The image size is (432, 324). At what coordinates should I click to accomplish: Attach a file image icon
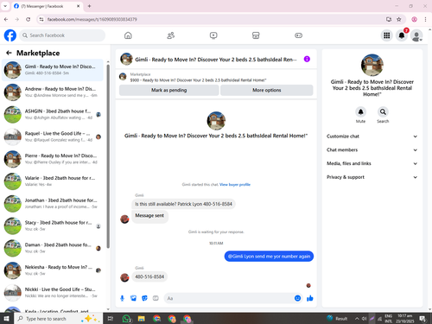tap(133, 298)
